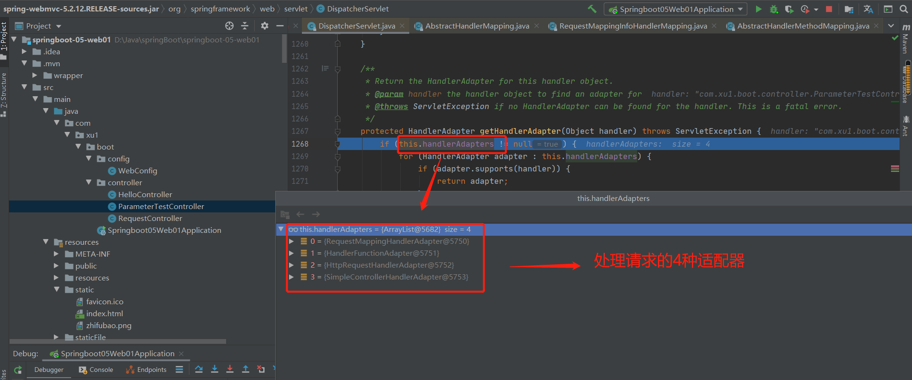Viewport: 912px width, 380px height.
Task: Expand the RequestMappingHandlerAdapter@5750 entry
Action: pos(291,241)
